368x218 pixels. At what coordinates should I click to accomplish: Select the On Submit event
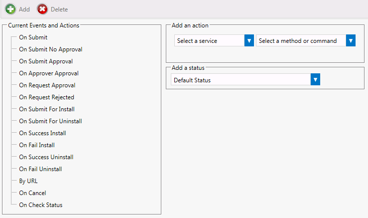pyautogui.click(x=33, y=37)
